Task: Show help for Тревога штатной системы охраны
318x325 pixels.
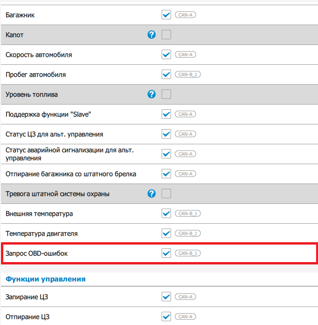Action: point(152,193)
